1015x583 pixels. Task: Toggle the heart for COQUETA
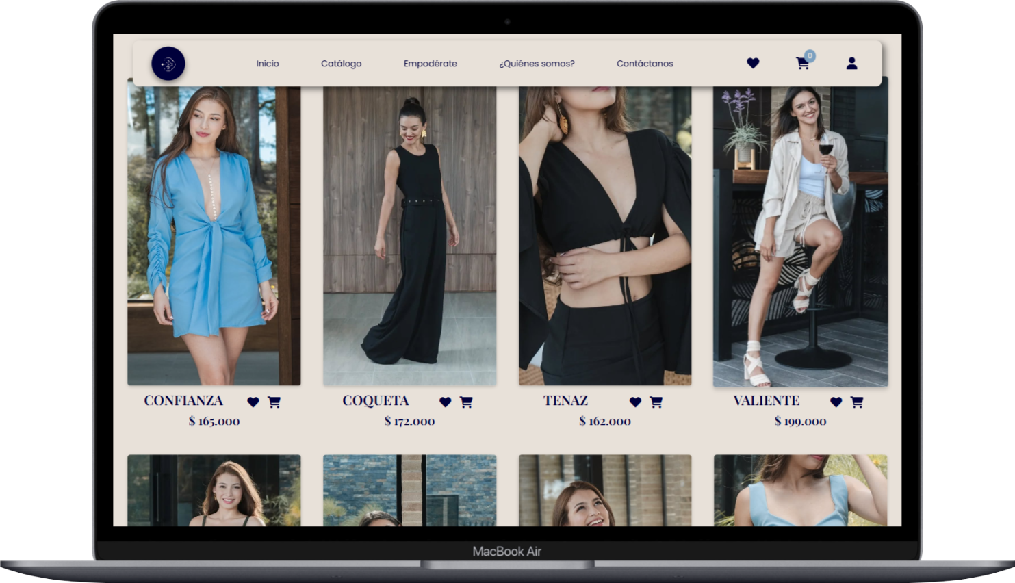(x=446, y=402)
